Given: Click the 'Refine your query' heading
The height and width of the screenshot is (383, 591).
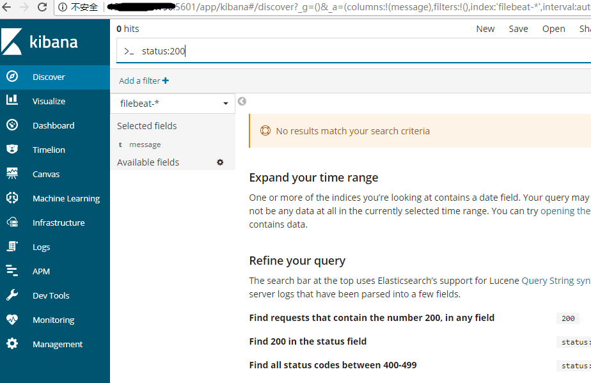Looking at the screenshot, I should pos(297,261).
